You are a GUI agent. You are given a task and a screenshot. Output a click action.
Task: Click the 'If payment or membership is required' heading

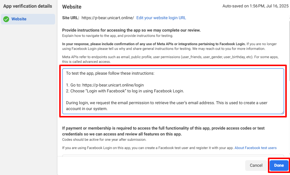pyautogui.click(x=163, y=131)
